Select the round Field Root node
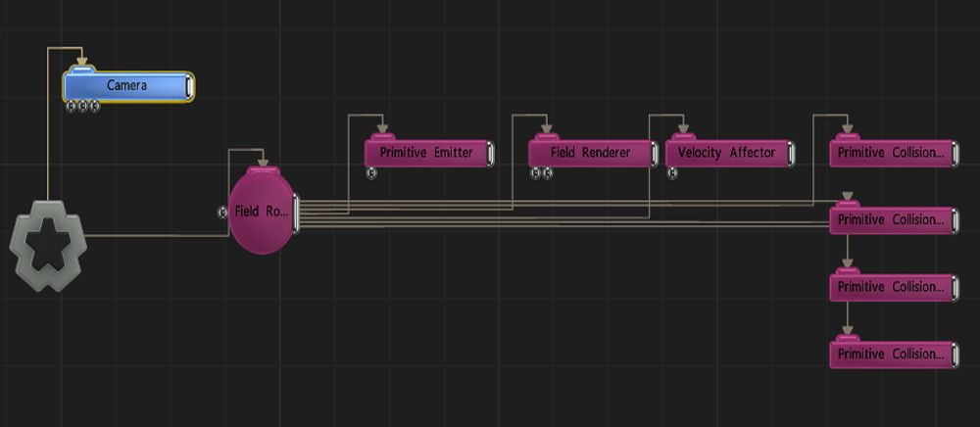 click(262, 211)
